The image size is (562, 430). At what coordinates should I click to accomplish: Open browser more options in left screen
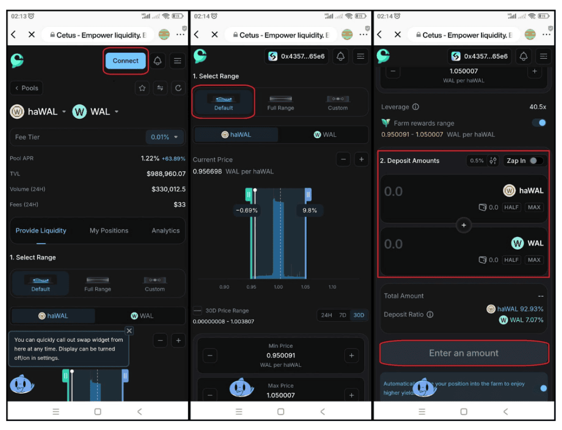pyautogui.click(x=180, y=35)
